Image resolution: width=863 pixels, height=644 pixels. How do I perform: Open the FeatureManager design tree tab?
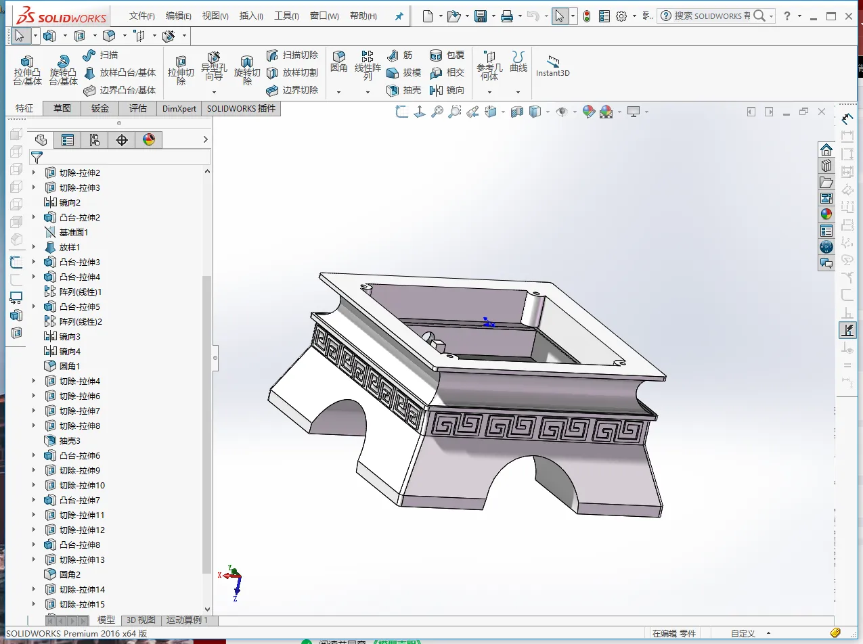(x=41, y=140)
